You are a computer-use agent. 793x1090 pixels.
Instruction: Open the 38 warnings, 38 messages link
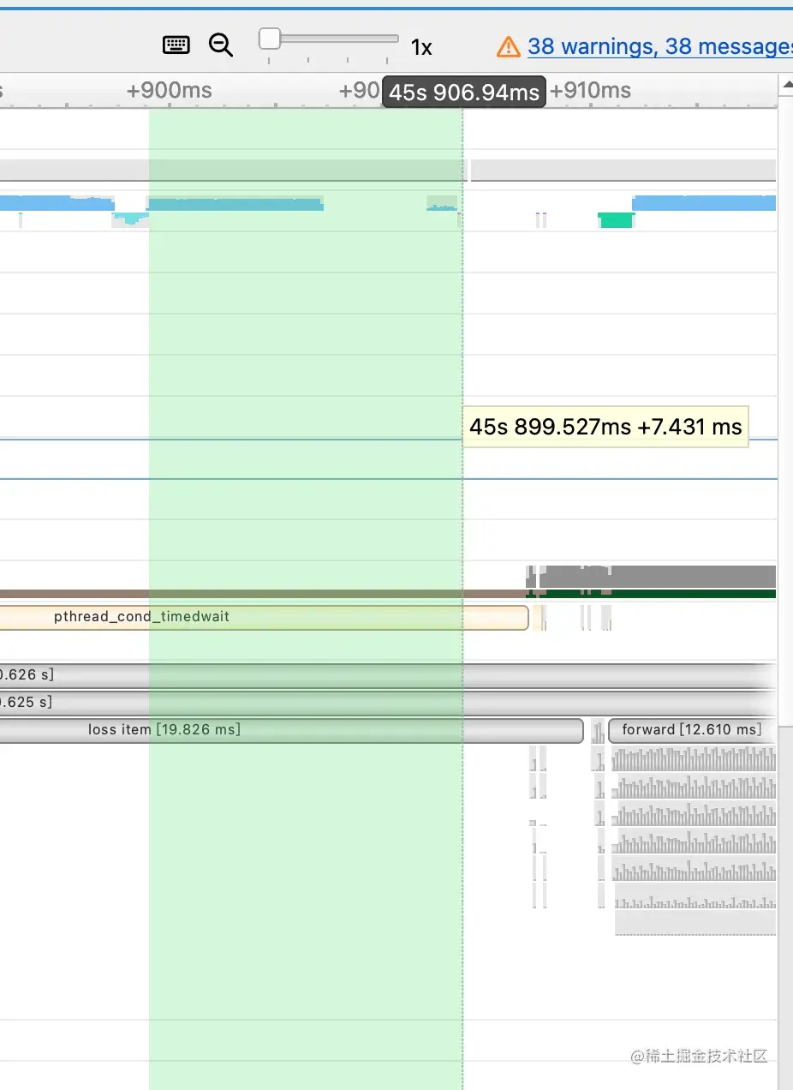659,46
